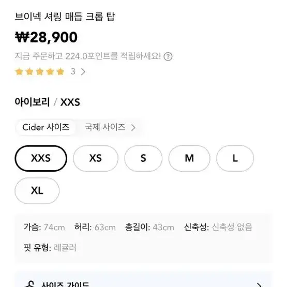Screen dimensions: 287x287
Task: Click the review count number 3
Action: 73,71
